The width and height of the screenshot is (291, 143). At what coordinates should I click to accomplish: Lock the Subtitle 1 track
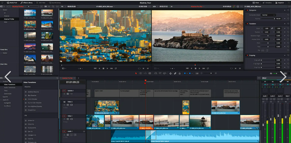[64, 94]
